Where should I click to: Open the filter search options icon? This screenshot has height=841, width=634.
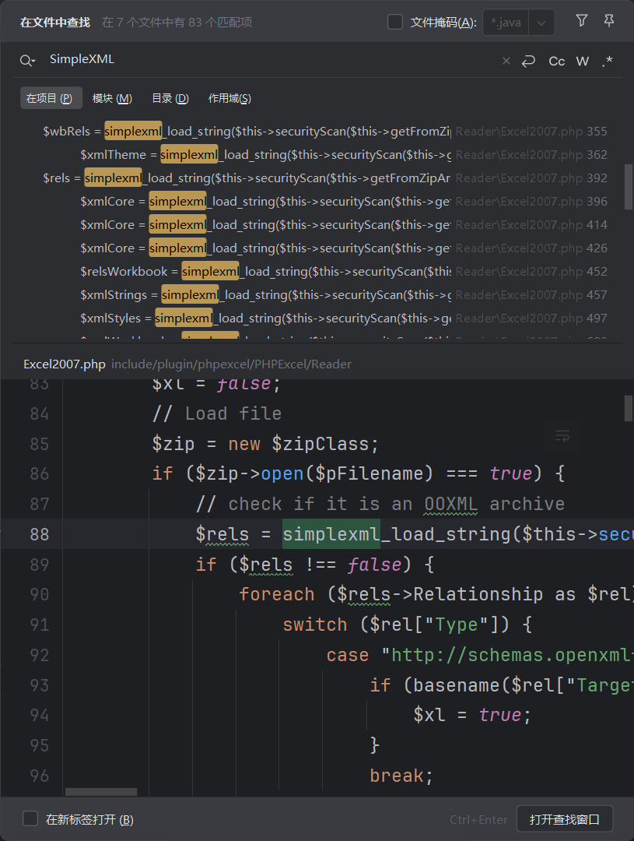[581, 21]
